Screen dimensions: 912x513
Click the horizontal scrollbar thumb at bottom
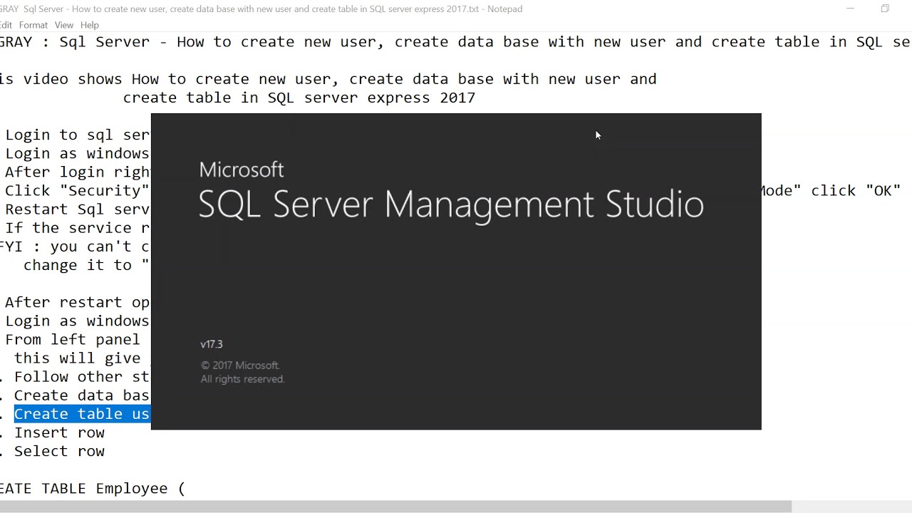click(x=395, y=507)
